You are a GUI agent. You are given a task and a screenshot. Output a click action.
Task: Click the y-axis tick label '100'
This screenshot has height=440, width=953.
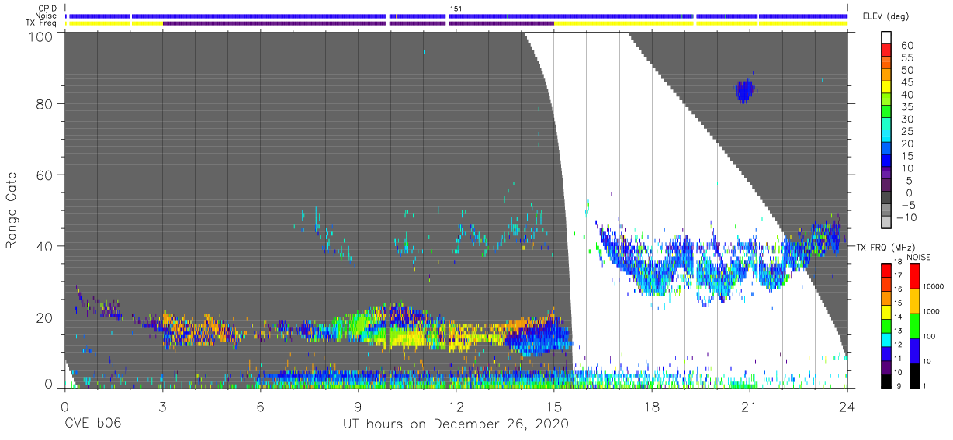[41, 36]
